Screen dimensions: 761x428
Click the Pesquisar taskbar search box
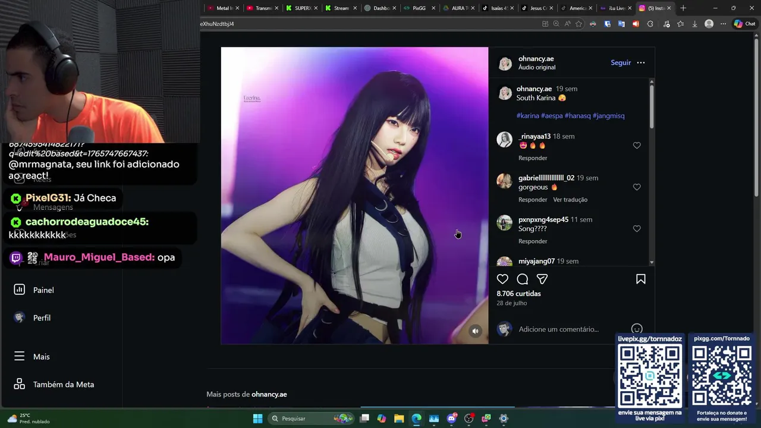click(310, 418)
